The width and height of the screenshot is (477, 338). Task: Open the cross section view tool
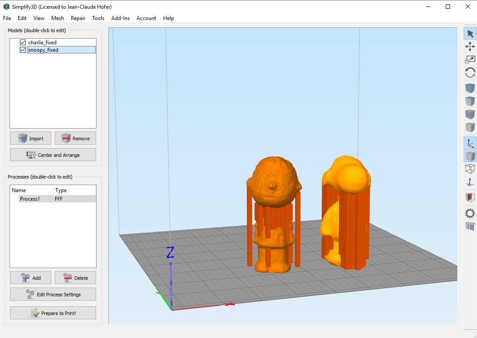point(470,198)
